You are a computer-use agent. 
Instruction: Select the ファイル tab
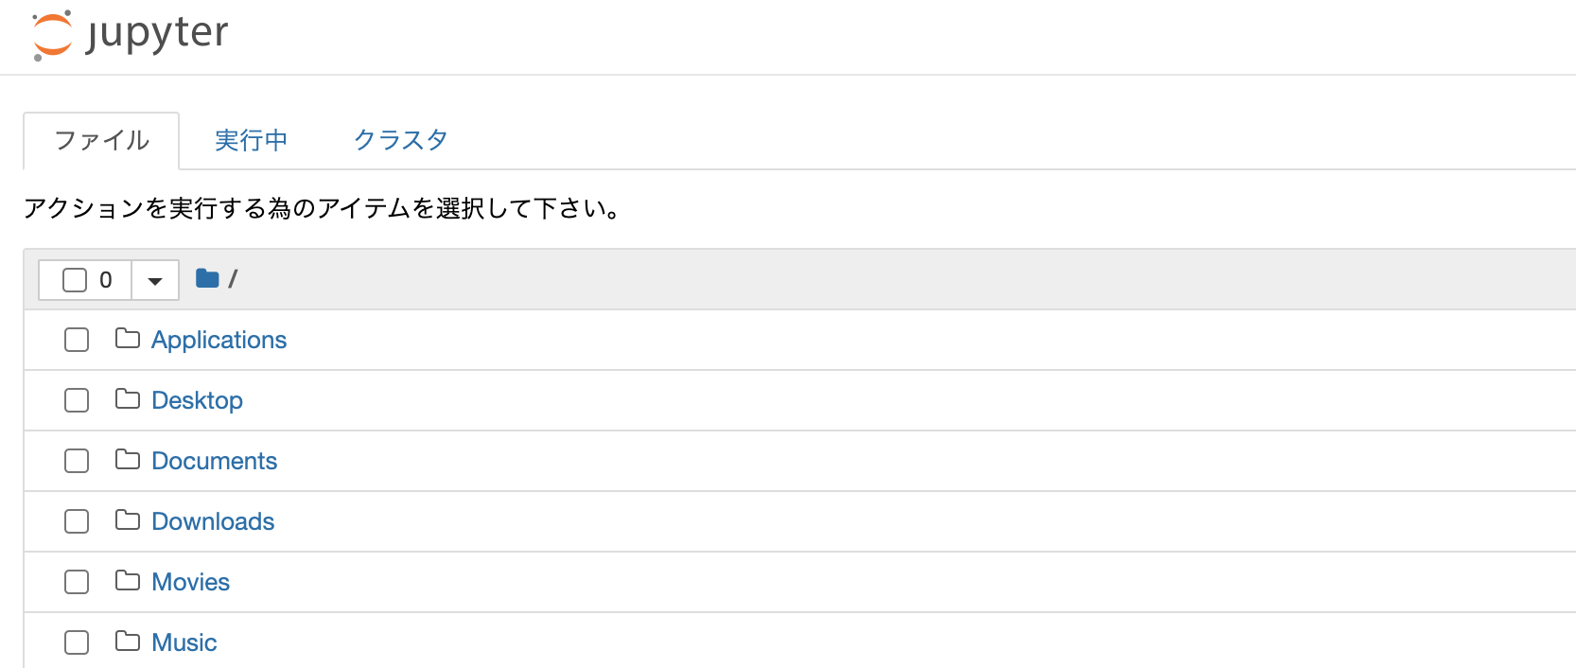click(x=101, y=139)
